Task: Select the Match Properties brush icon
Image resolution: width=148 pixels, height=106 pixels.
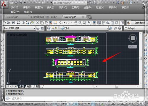Action: pos(51,23)
